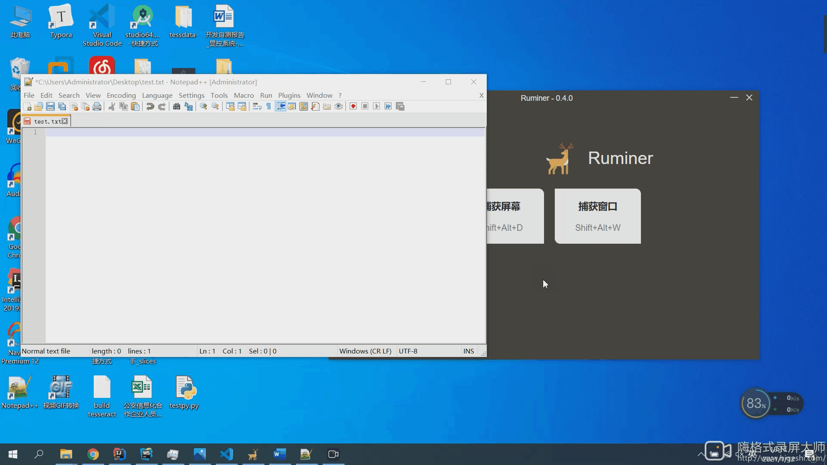Click the Zoom In magnifier icon
Image resolution: width=827 pixels, height=465 pixels.
(203, 106)
